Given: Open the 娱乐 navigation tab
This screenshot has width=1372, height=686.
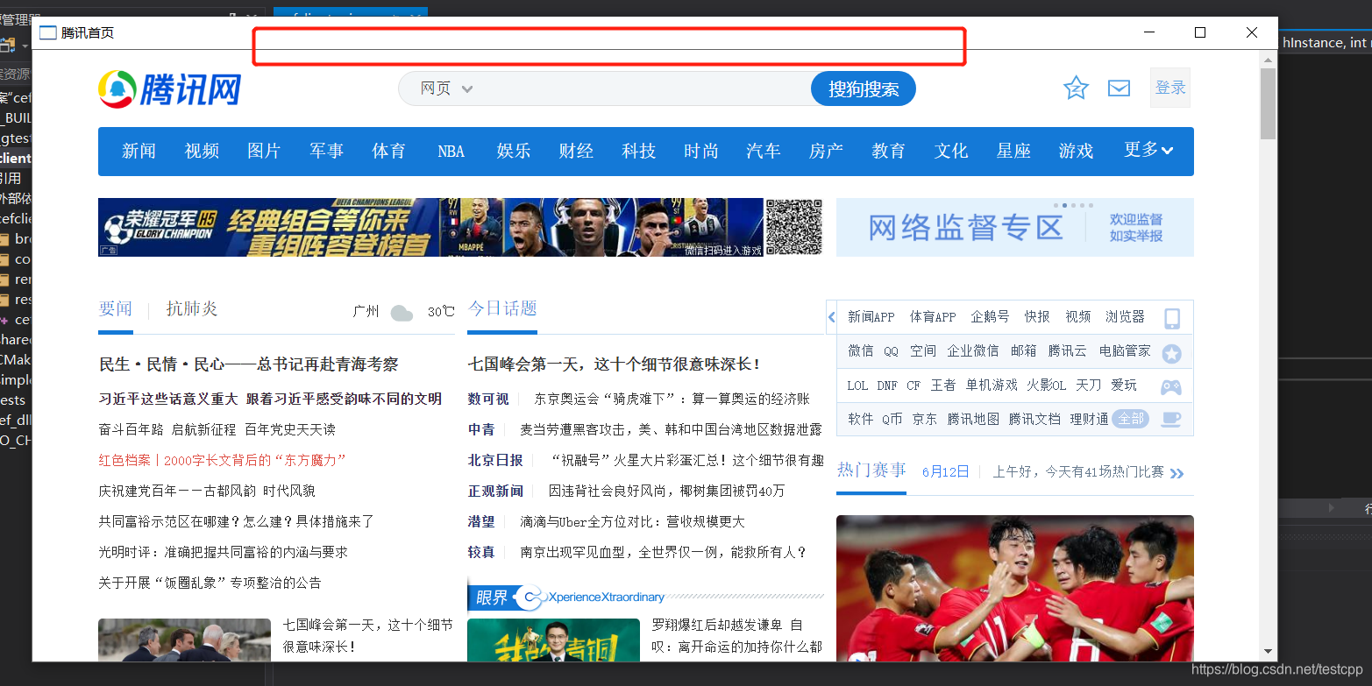Looking at the screenshot, I should click(x=514, y=151).
